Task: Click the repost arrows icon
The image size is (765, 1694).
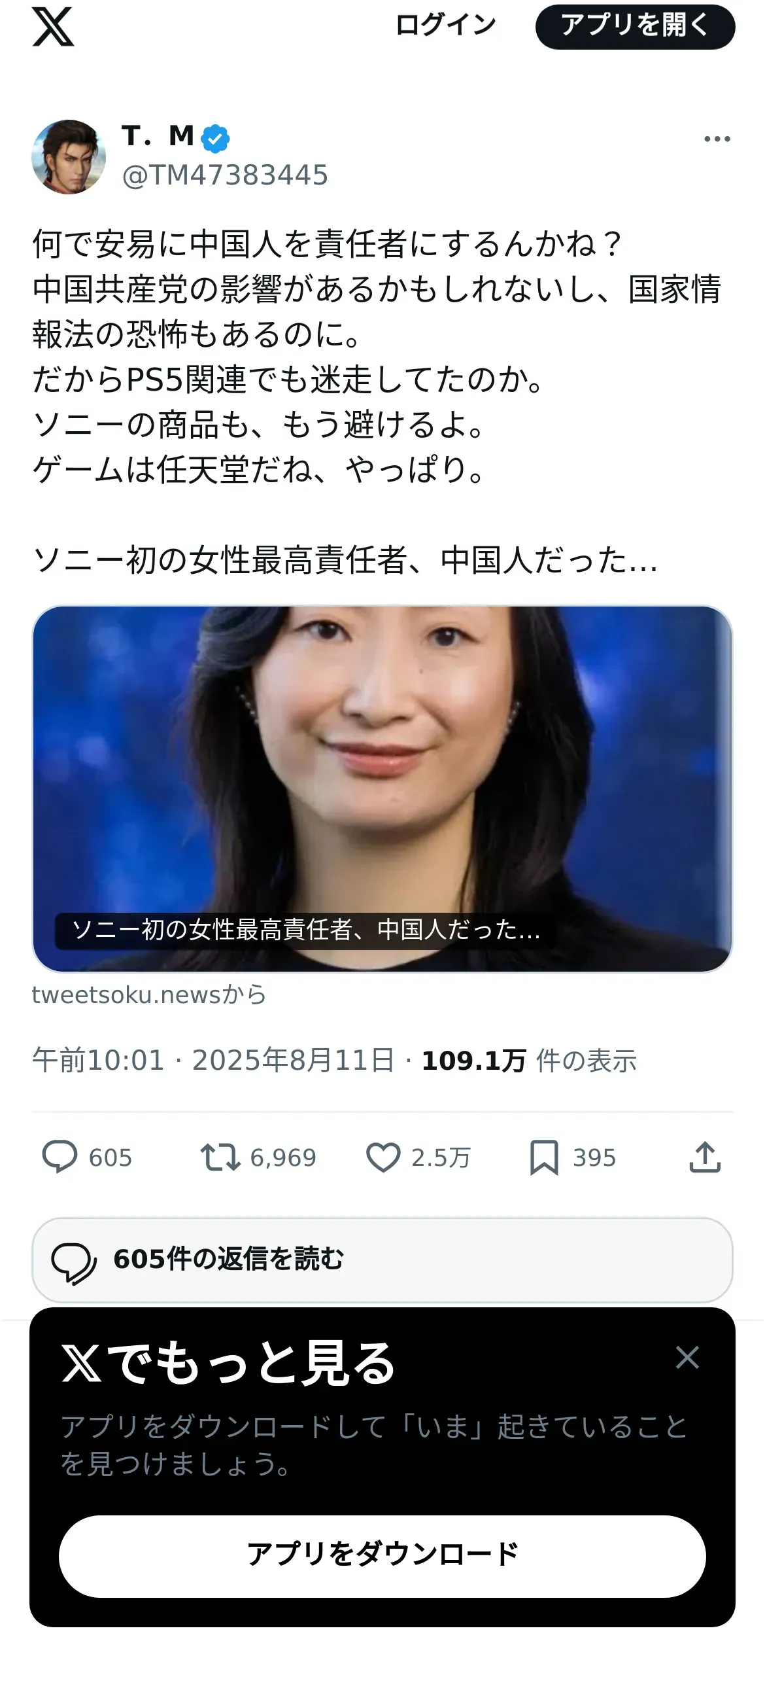Action: coord(220,1157)
